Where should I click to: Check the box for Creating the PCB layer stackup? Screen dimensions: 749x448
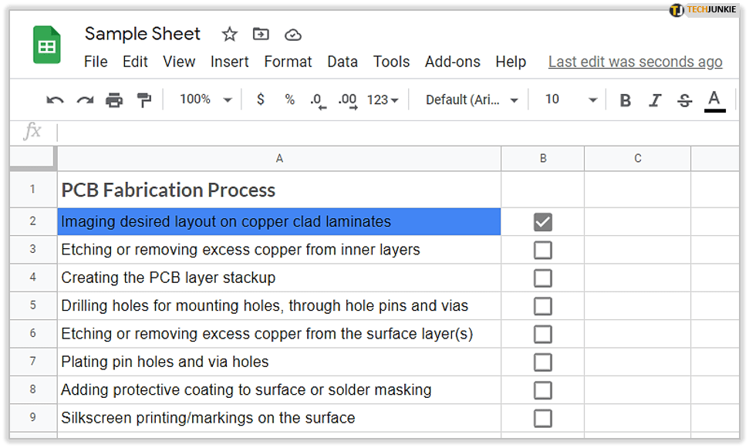543,278
